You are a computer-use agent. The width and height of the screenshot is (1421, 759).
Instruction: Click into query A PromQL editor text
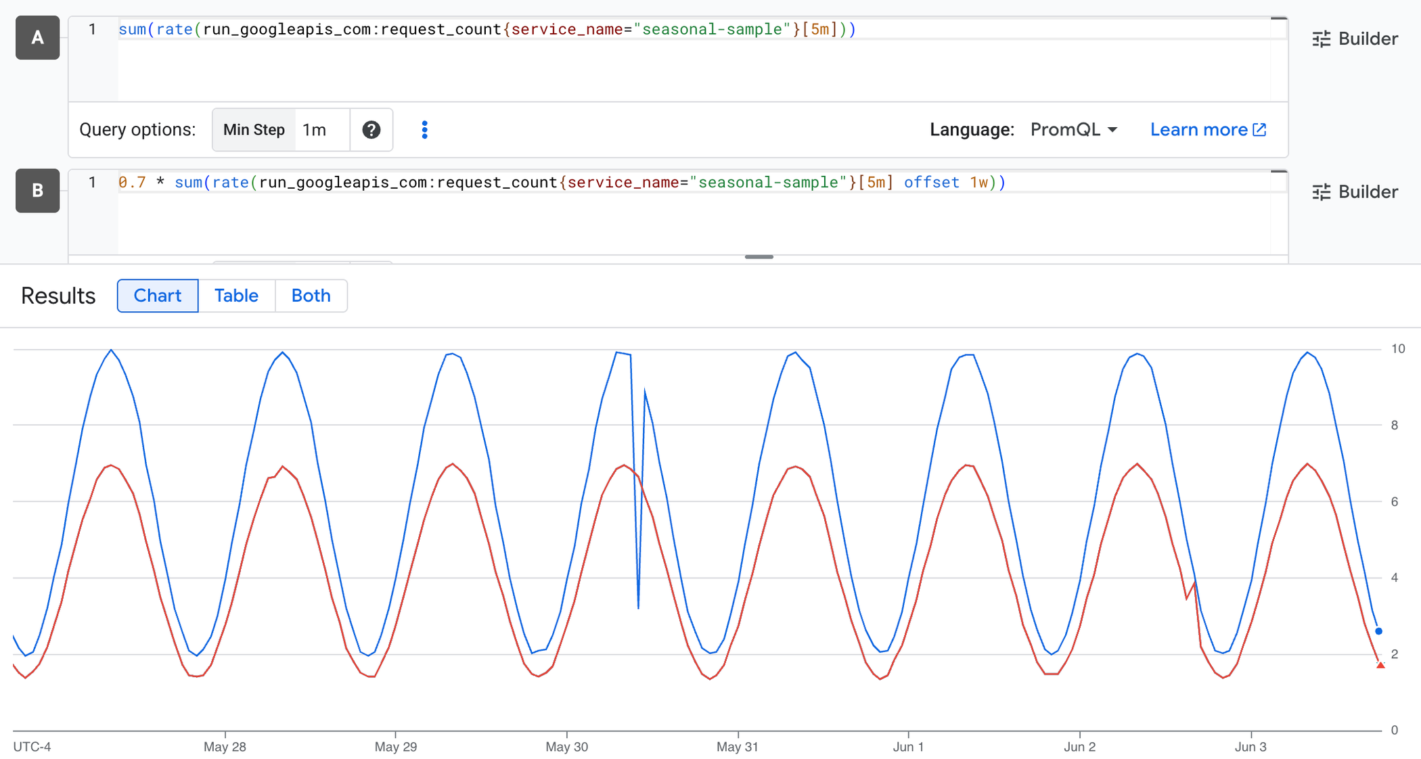(487, 30)
